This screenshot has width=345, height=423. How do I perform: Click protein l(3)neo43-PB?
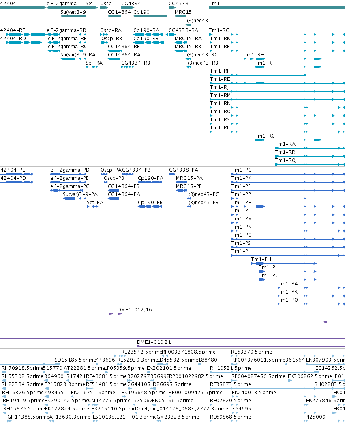click(203, 202)
